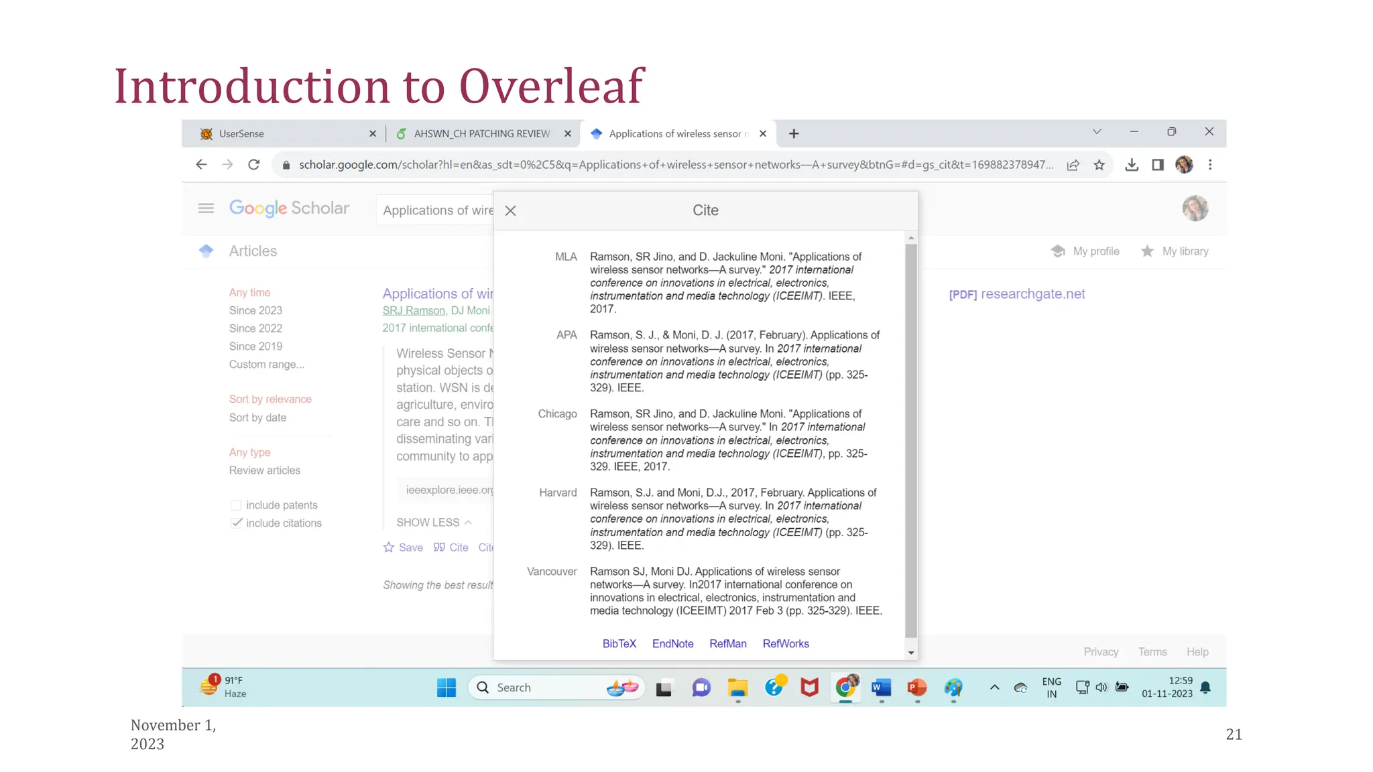This screenshot has height=772, width=1373.
Task: Open McAfee from the taskbar
Action: 809,688
